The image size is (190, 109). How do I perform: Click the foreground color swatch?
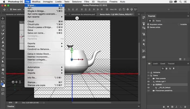point(2,84)
